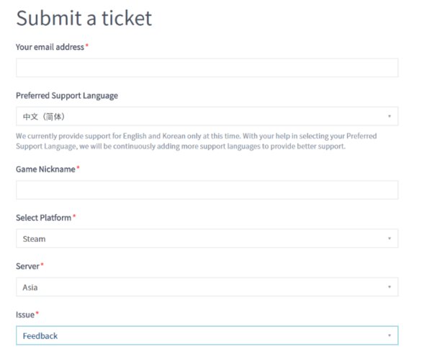Click the Server field label
The height and width of the screenshot is (360, 432).
point(27,266)
